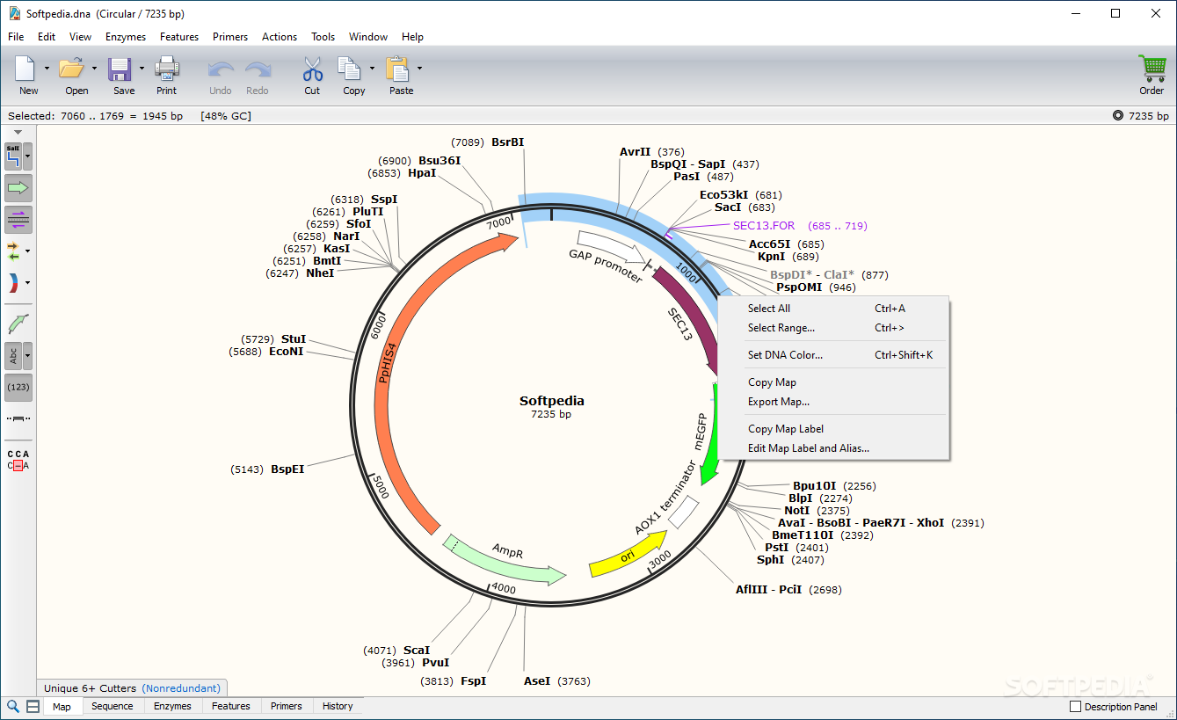Click the CCA mismatch icon in side toolbar
Image resolution: width=1177 pixels, height=720 pixels.
tap(18, 460)
